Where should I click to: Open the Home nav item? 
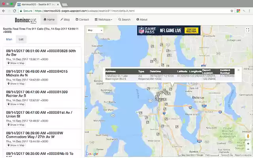click(x=49, y=19)
